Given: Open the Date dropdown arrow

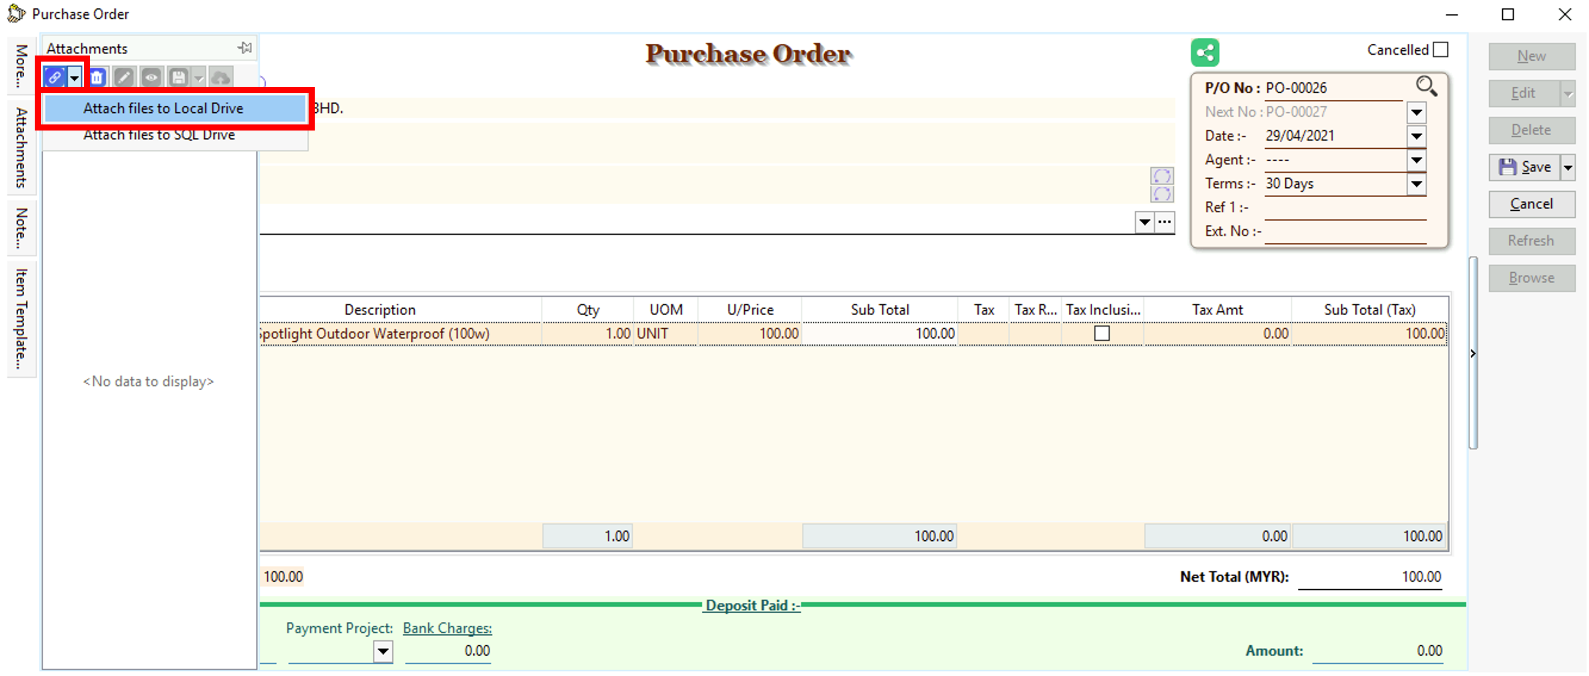Looking at the screenshot, I should [x=1416, y=136].
